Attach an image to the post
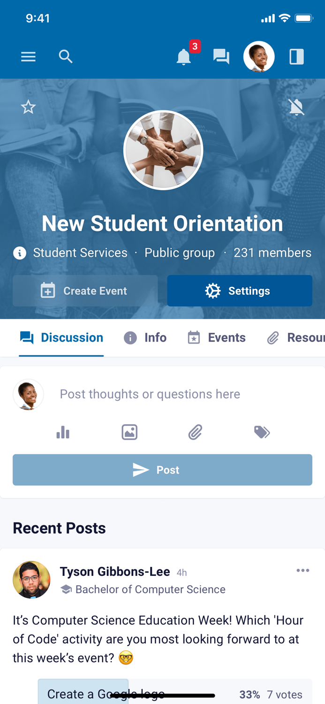The width and height of the screenshot is (325, 704). [x=129, y=432]
